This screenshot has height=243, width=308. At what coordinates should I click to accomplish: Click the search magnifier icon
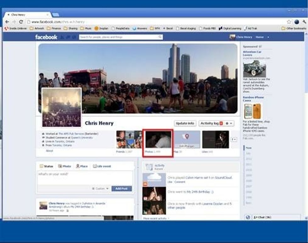point(160,37)
